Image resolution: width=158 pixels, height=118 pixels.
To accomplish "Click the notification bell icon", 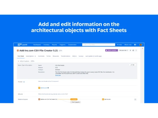I will coord(130,50).
